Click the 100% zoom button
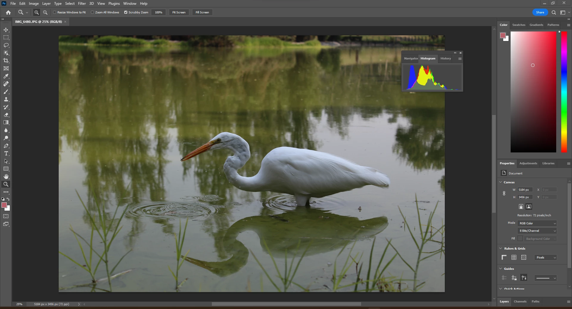Screen dimensions: 572x309 [x=158, y=12]
